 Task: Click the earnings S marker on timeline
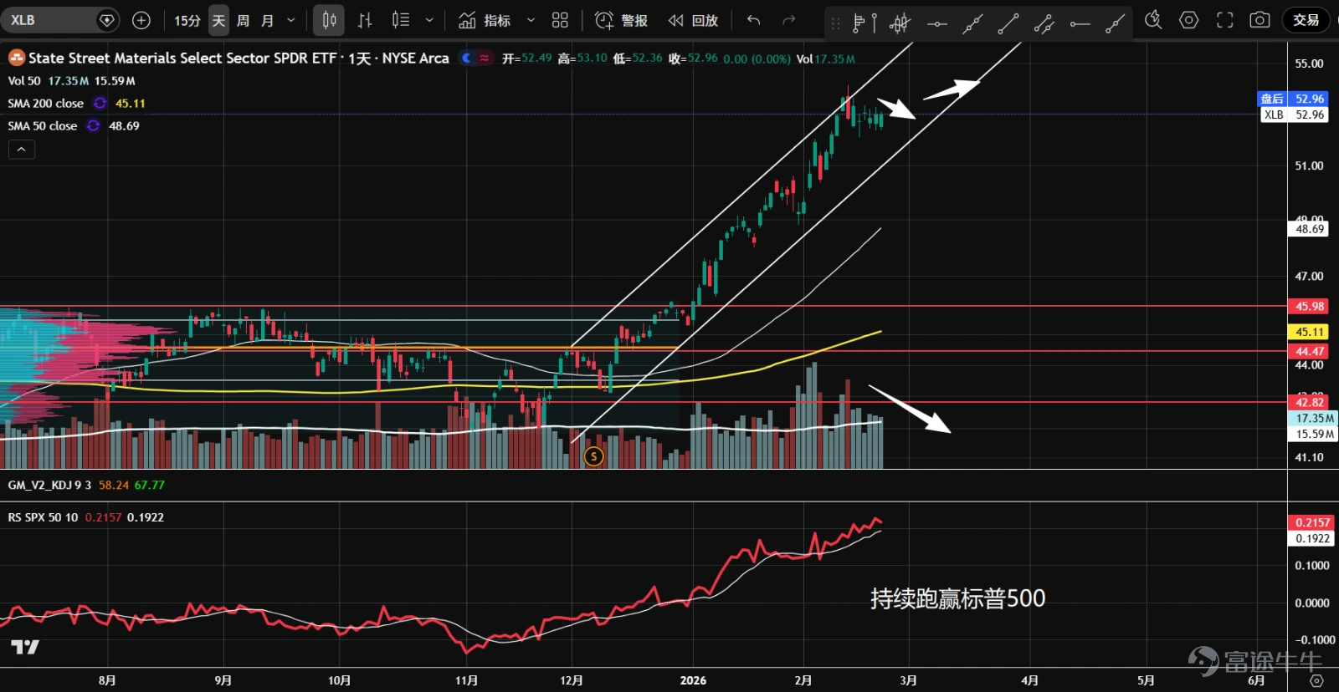click(x=593, y=456)
